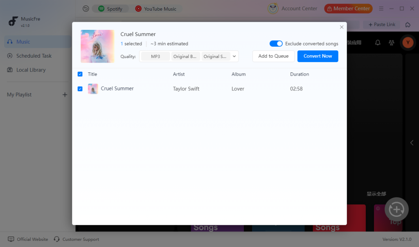Click the Version: V2.1.0 status text
419x247 pixels.
(397, 239)
